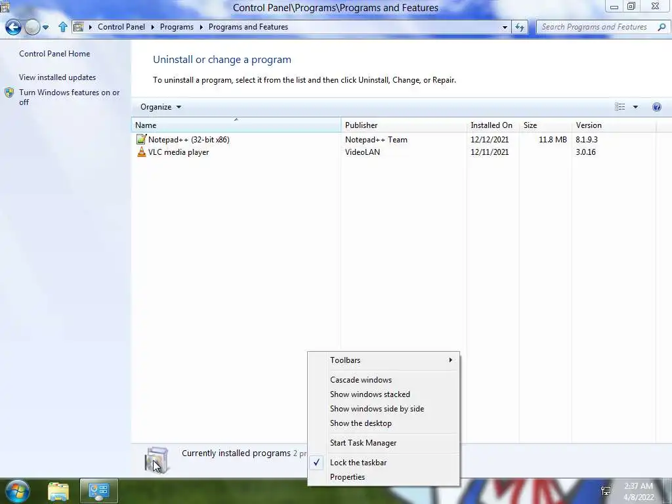672x504 pixels.
Task: Expand the arrow after Programs breadcrumb
Action: pos(201,27)
